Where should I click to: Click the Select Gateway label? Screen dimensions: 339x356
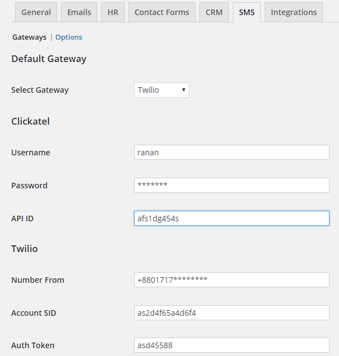(x=40, y=90)
